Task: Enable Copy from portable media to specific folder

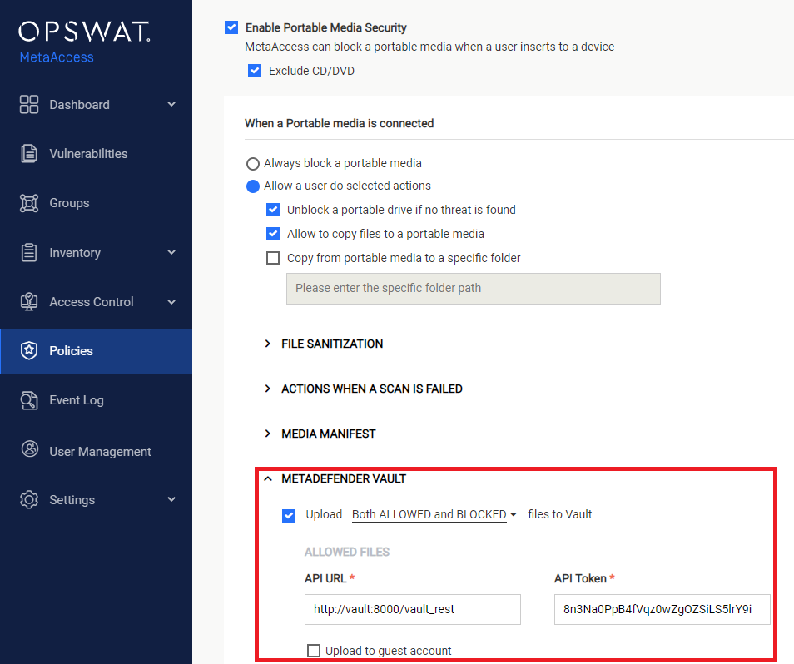Action: click(x=273, y=258)
